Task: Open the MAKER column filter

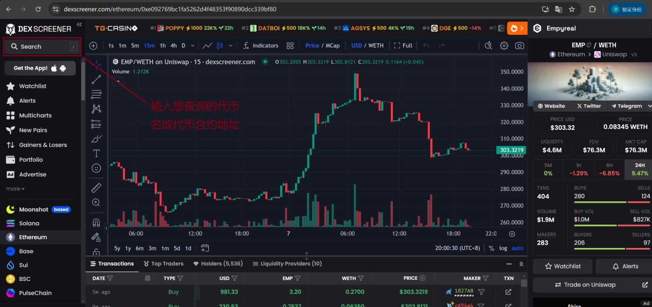Action: point(485,278)
